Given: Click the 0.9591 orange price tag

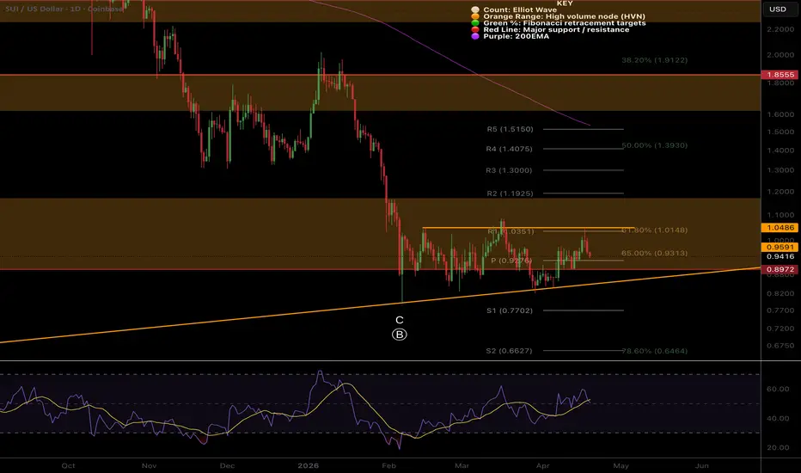Looking at the screenshot, I should [780, 247].
